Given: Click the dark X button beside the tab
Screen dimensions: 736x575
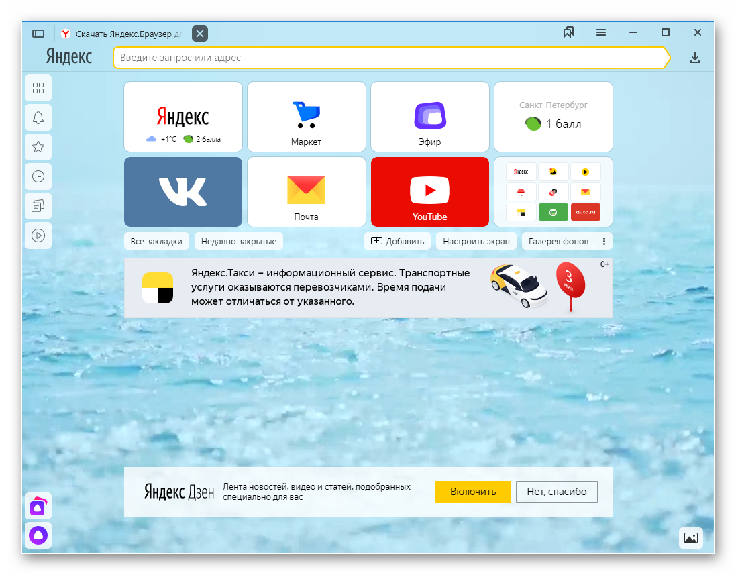Looking at the screenshot, I should pos(200,34).
